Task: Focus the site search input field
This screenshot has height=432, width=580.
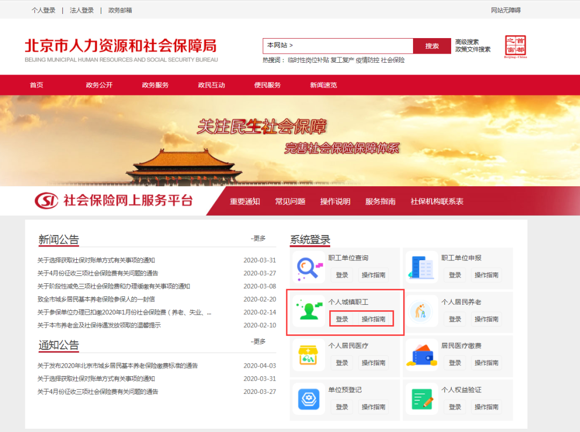Action: pyautogui.click(x=338, y=46)
